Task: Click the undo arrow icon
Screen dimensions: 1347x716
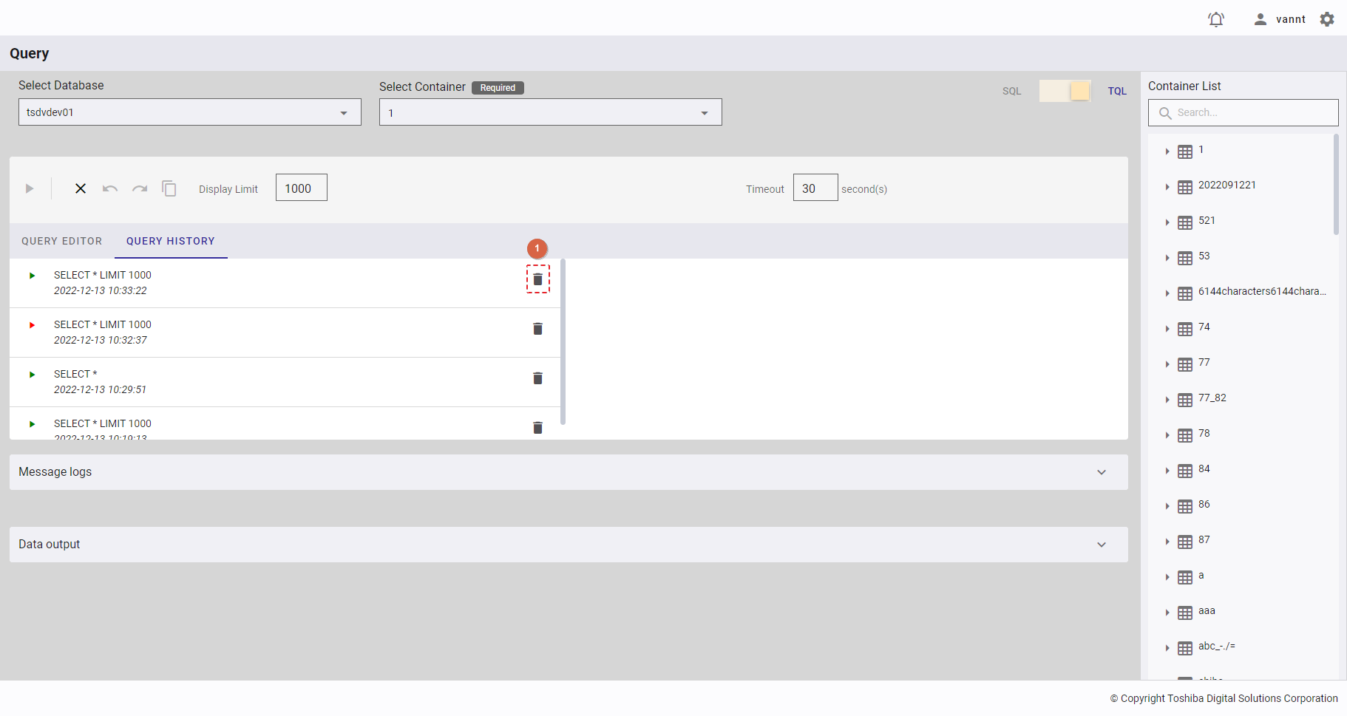Action: 110,189
